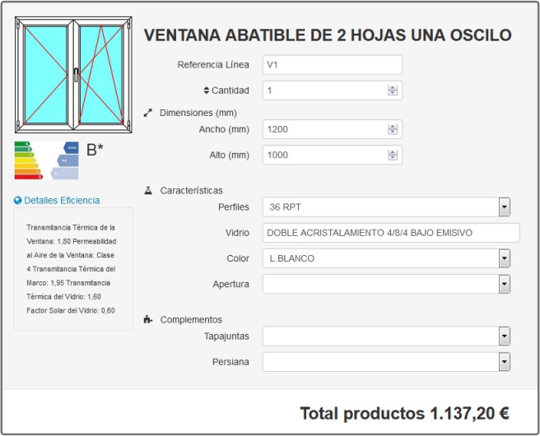540x436 pixels.
Task: Expand the Color dropdown showing L.BLANCO
Action: pyautogui.click(x=386, y=258)
